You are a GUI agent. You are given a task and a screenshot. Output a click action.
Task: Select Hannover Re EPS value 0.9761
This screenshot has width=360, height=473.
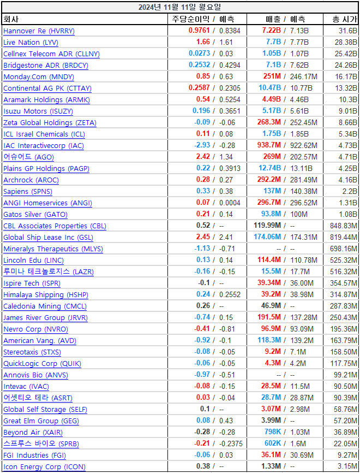tap(199, 31)
